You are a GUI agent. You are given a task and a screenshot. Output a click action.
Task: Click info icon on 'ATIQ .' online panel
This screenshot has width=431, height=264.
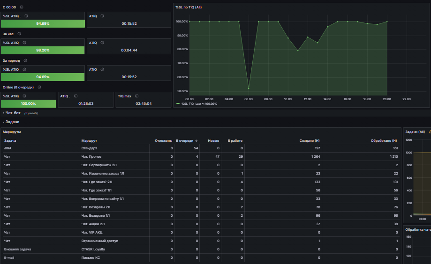(x=76, y=96)
